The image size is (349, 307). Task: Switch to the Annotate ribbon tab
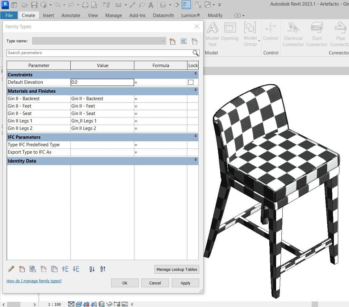point(71,15)
